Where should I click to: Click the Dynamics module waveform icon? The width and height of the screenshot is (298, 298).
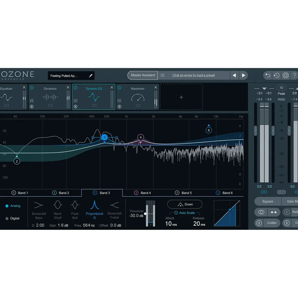(50, 97)
